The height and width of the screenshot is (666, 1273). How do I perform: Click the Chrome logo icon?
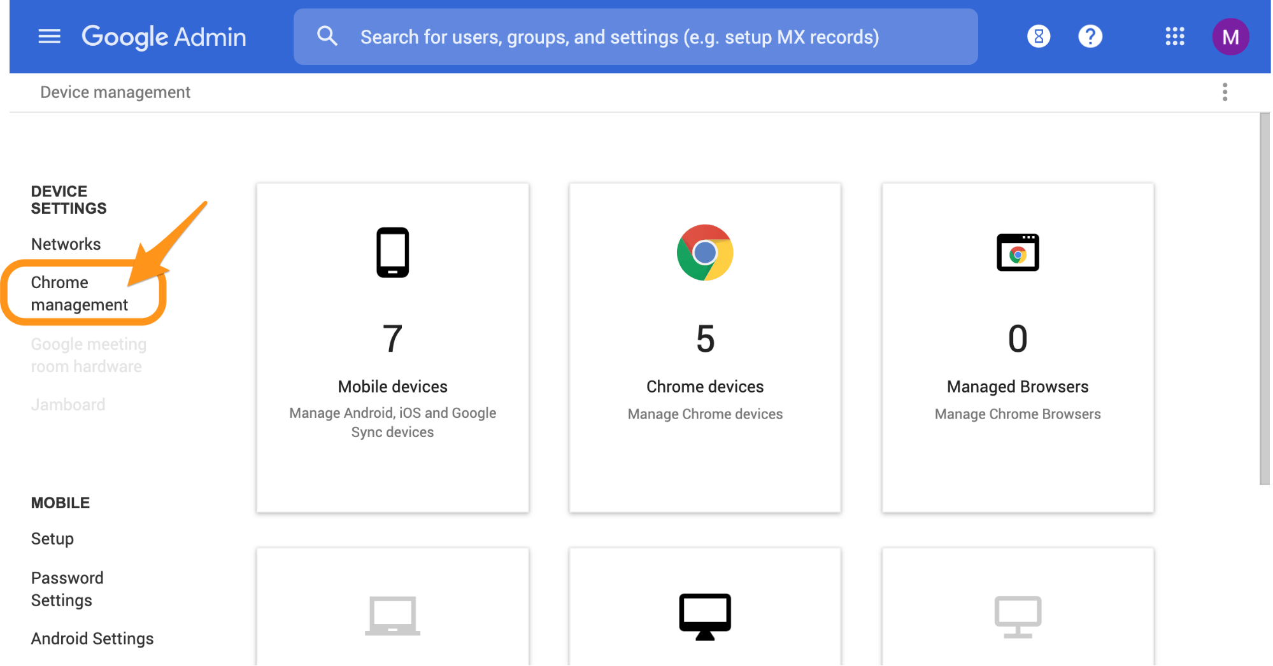tap(705, 253)
